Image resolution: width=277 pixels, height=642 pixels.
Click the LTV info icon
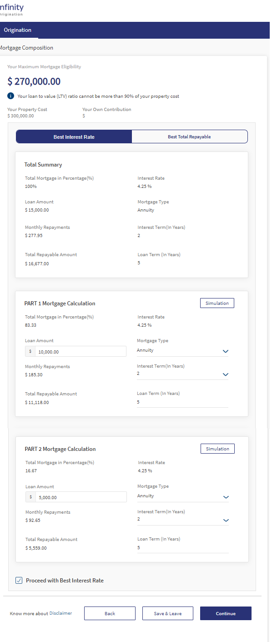(x=11, y=96)
